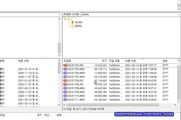
Task: Click permission 0777 of DSC01710.ARW
Action: pyautogui.click(x=165, y=96)
